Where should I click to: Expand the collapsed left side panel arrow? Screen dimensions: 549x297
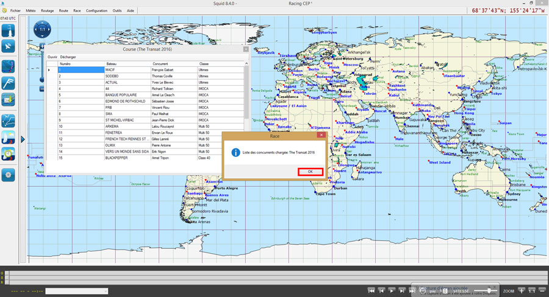pyautogui.click(x=23, y=139)
